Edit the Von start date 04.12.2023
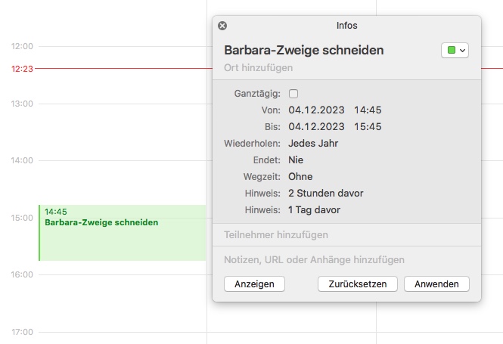 click(x=316, y=110)
